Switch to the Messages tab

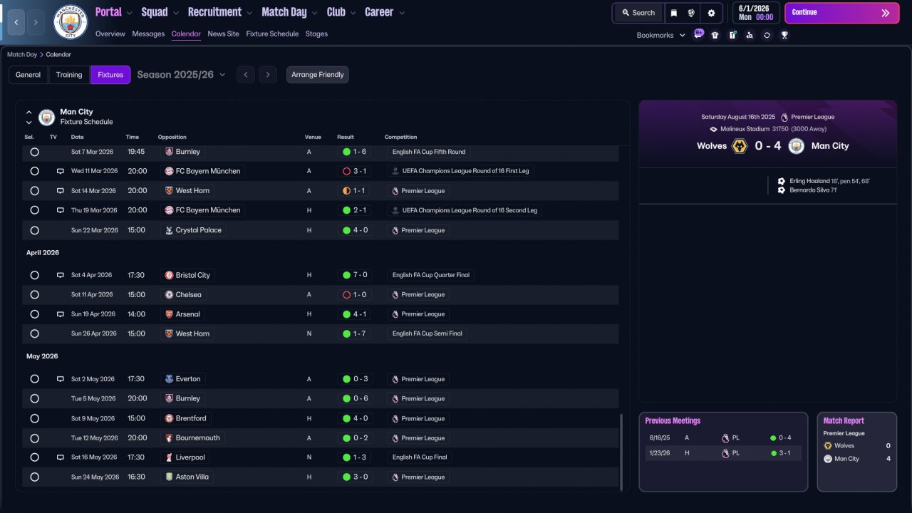[148, 33]
